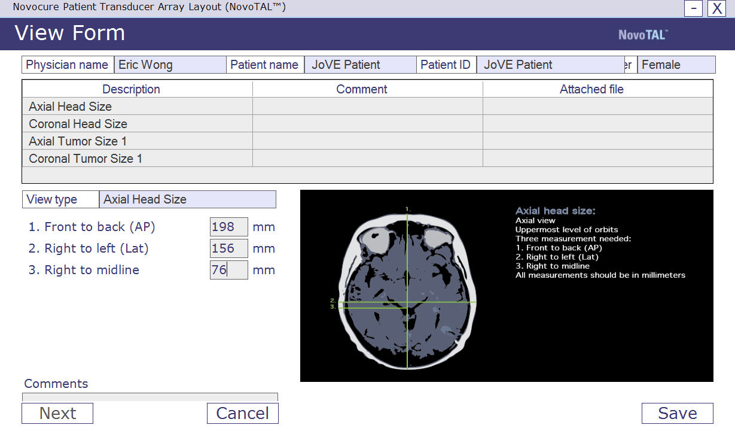Open the gender field showing Female
The height and width of the screenshot is (428, 735).
(x=676, y=65)
